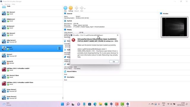The image size is (190, 107).
Task: Open taskbar Search
Action: tap(68, 104)
